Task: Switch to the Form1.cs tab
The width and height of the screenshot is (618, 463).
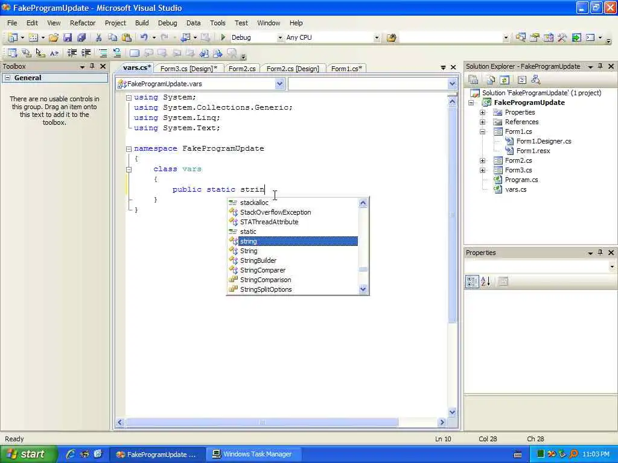Action: click(346, 69)
